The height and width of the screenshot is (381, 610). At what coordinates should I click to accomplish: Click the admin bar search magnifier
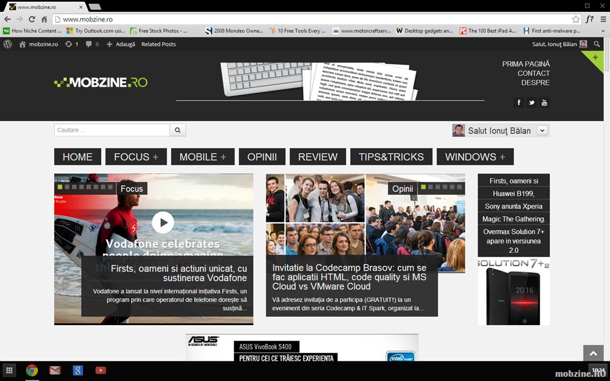pos(597,44)
